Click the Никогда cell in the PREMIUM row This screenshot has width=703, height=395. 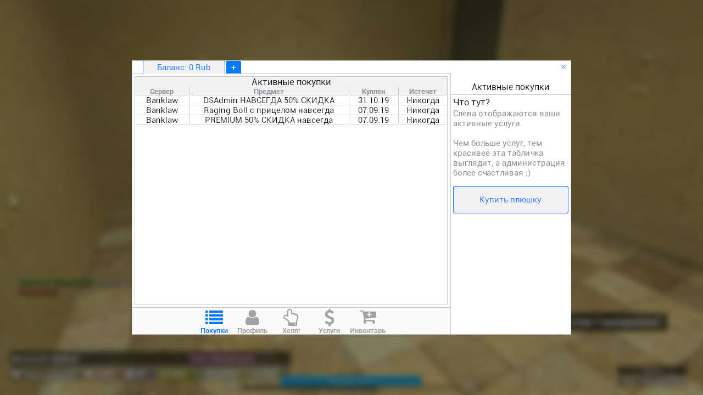[422, 120]
